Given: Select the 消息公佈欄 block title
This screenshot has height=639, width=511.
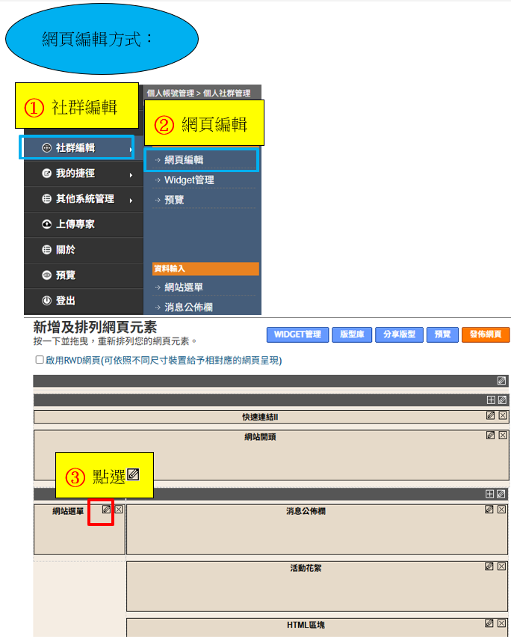Looking at the screenshot, I should [x=306, y=512].
